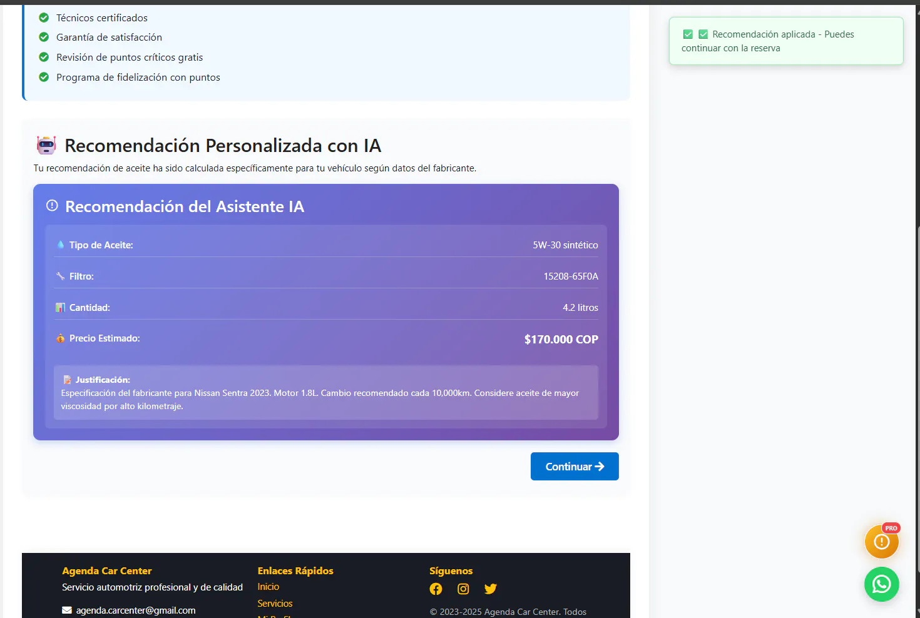Image resolution: width=920 pixels, height=618 pixels.
Task: Click the oil drop icon for Tipo de Aceite
Action: [61, 245]
